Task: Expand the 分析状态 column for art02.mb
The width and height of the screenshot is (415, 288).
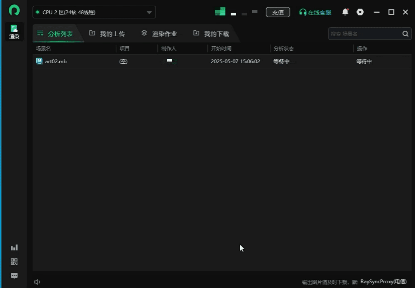Action: pos(284,61)
